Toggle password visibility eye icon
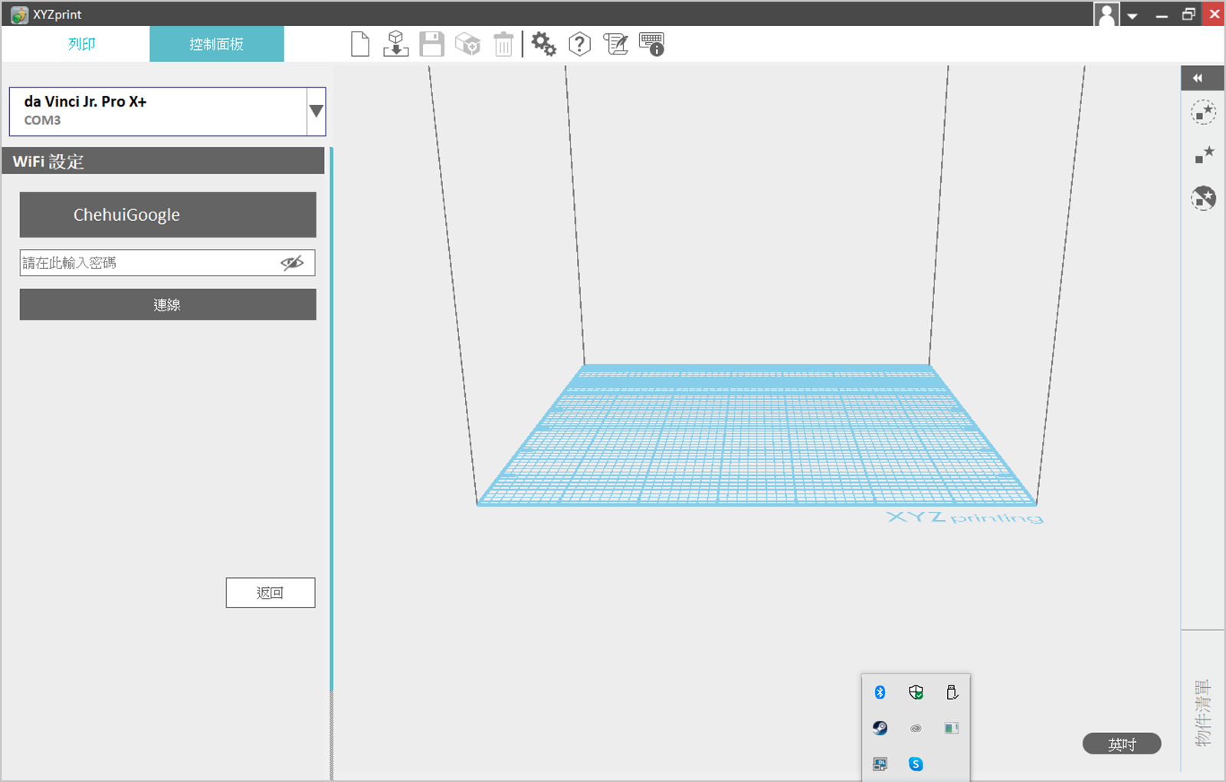Image resolution: width=1226 pixels, height=782 pixels. [292, 263]
